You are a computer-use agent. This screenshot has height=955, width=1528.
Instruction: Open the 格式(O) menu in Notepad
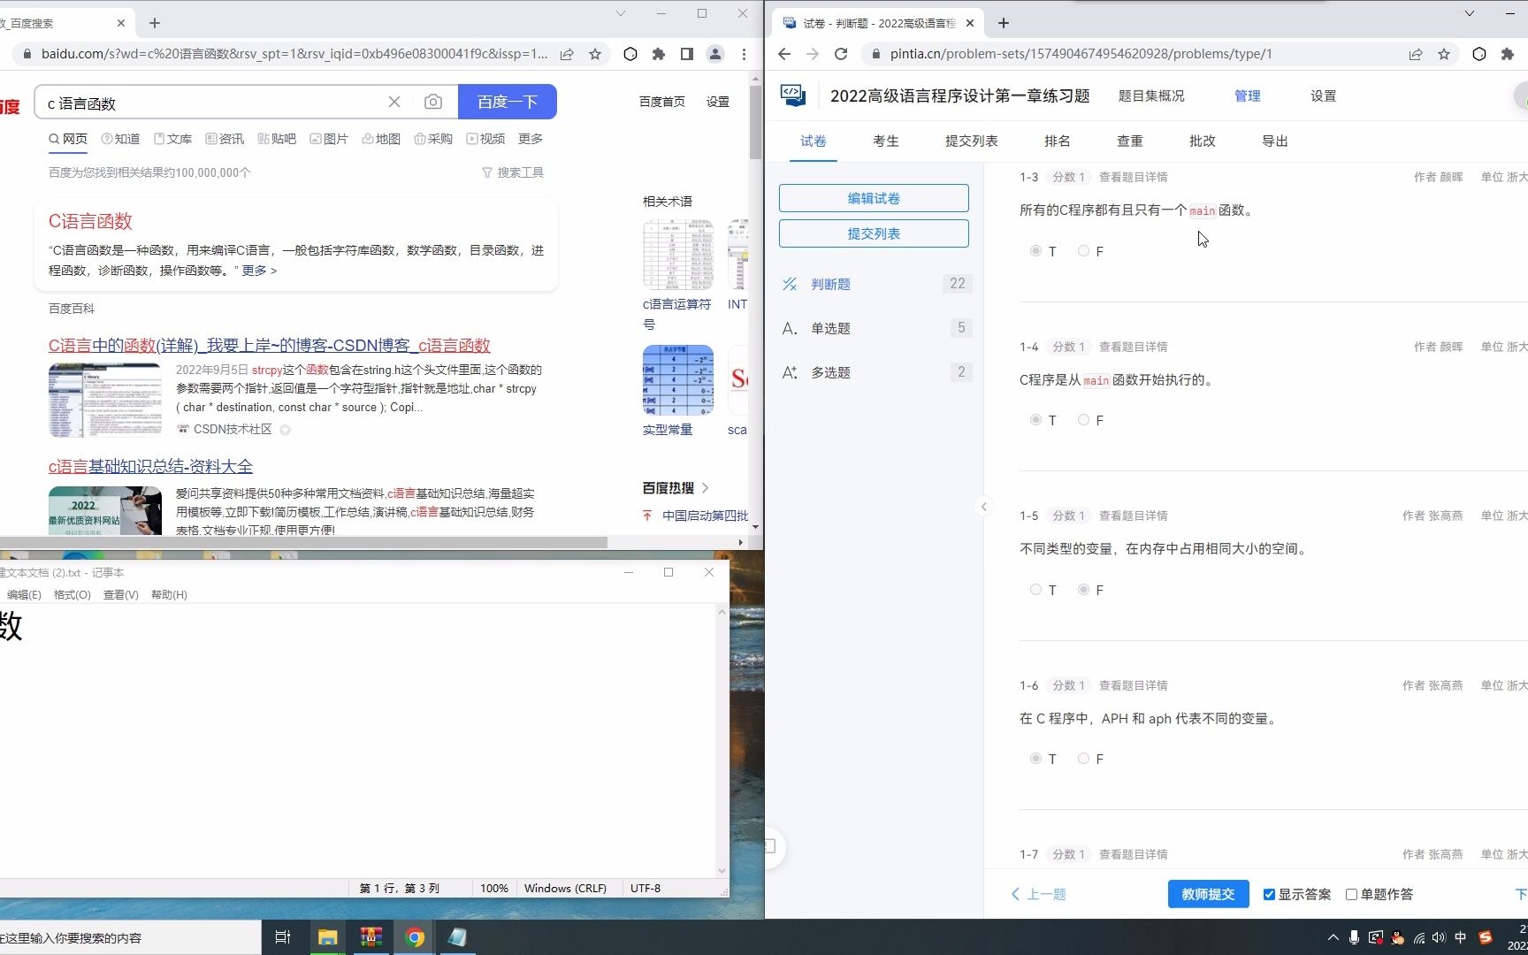(73, 595)
